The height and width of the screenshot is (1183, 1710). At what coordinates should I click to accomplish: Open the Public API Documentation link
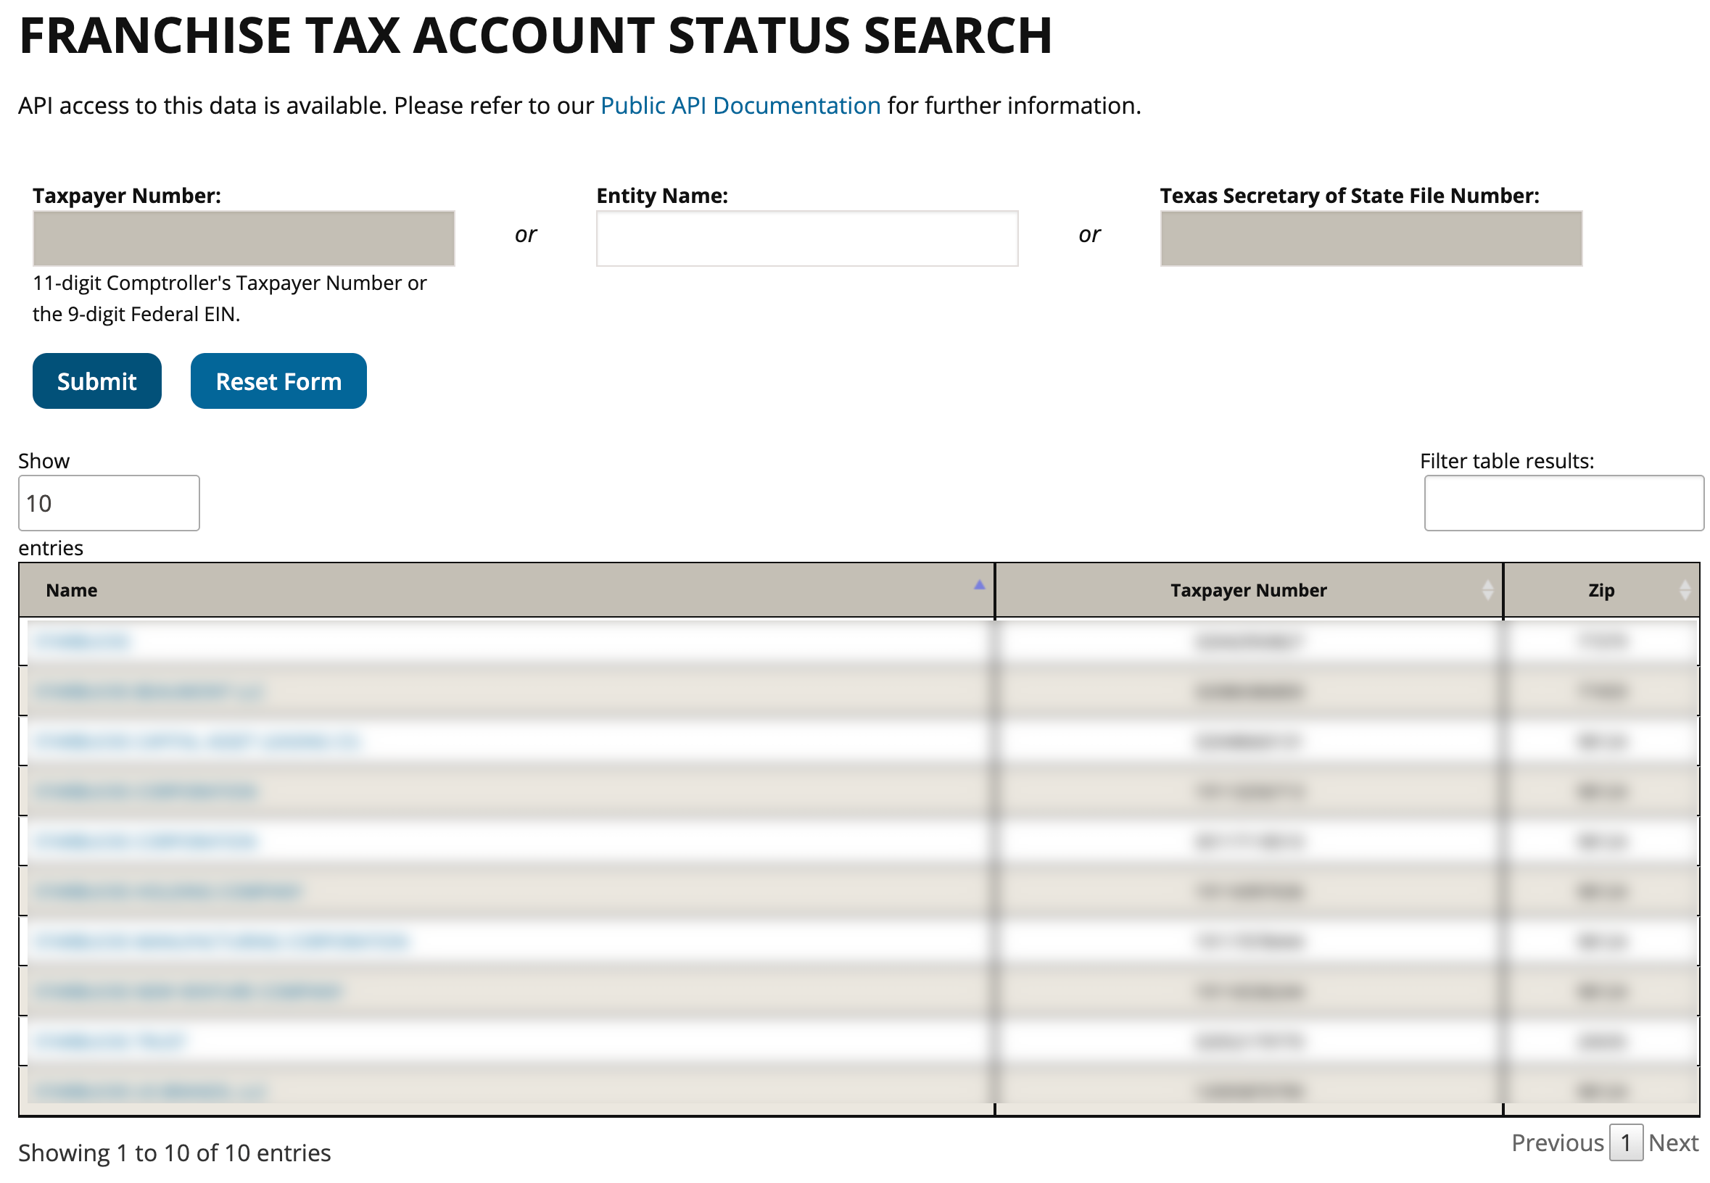(740, 105)
